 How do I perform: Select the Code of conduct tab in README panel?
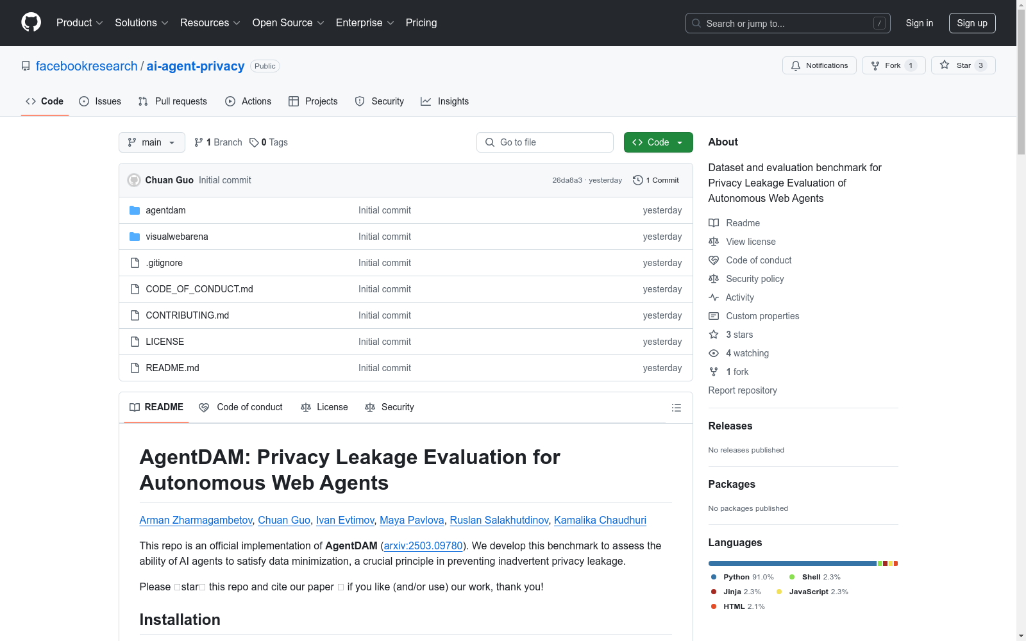[x=241, y=407]
